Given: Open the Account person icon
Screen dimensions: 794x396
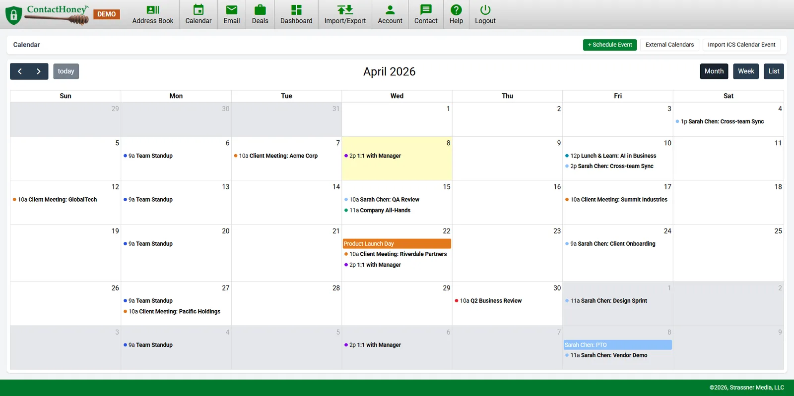Looking at the screenshot, I should click(390, 10).
